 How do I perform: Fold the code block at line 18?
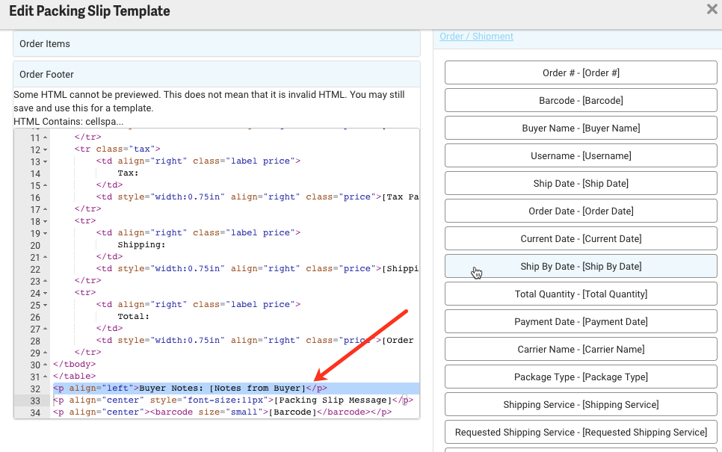46,221
